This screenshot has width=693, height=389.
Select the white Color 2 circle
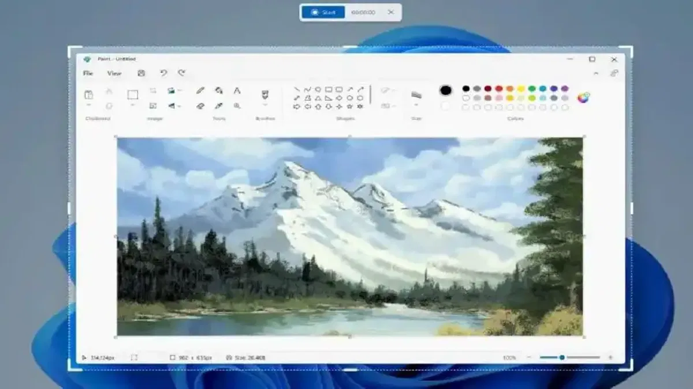445,106
